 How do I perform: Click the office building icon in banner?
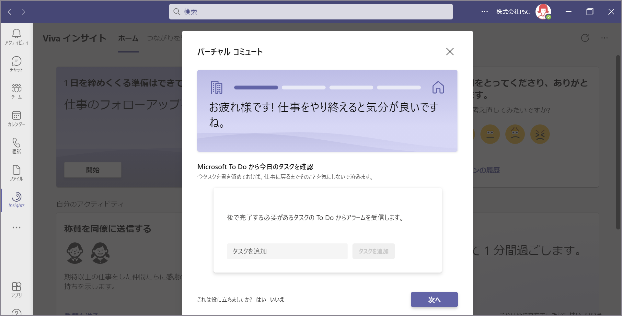tap(216, 88)
